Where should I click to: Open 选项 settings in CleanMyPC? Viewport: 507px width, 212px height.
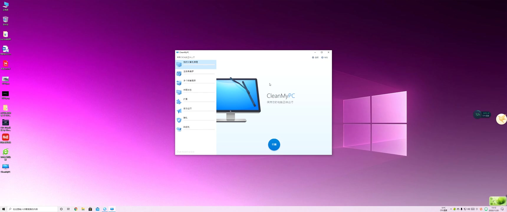315,57
